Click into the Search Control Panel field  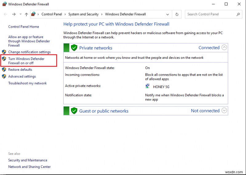pos(210,14)
